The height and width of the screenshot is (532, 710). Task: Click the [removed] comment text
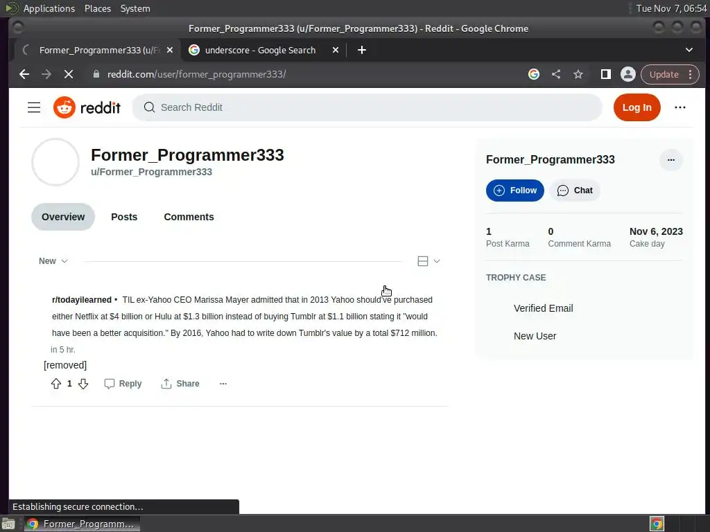[65, 365]
